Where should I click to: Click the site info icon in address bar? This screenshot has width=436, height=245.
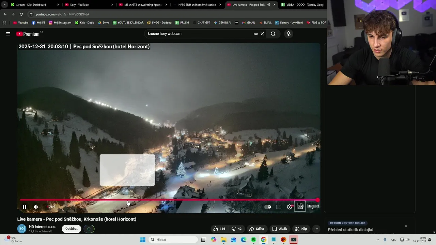coord(31,14)
